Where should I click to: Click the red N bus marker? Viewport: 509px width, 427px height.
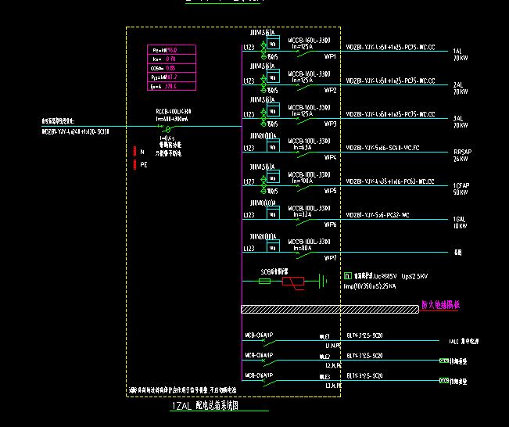pos(136,152)
